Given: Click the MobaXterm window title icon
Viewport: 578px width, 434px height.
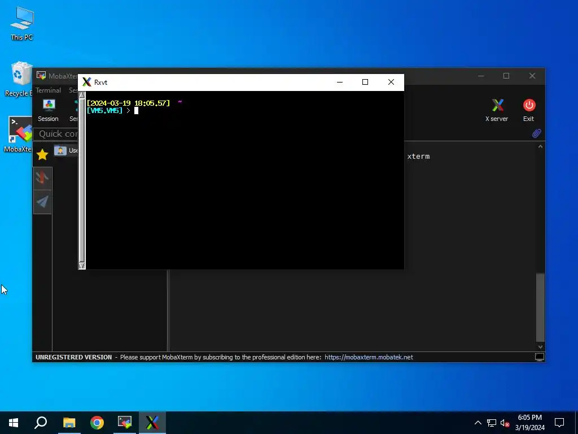Looking at the screenshot, I should pos(41,76).
